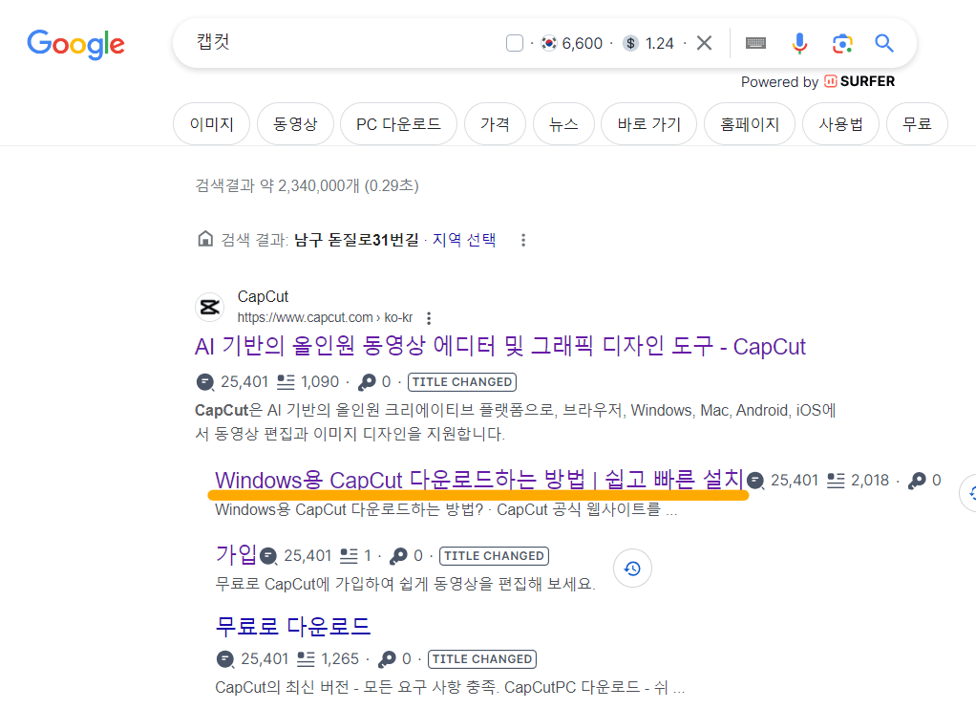Open the SURFER link
The width and height of the screenshot is (976, 709).
(x=859, y=81)
